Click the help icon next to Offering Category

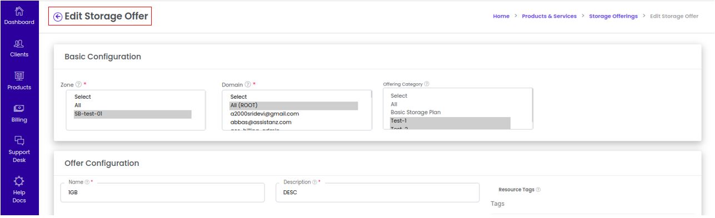[427, 84]
